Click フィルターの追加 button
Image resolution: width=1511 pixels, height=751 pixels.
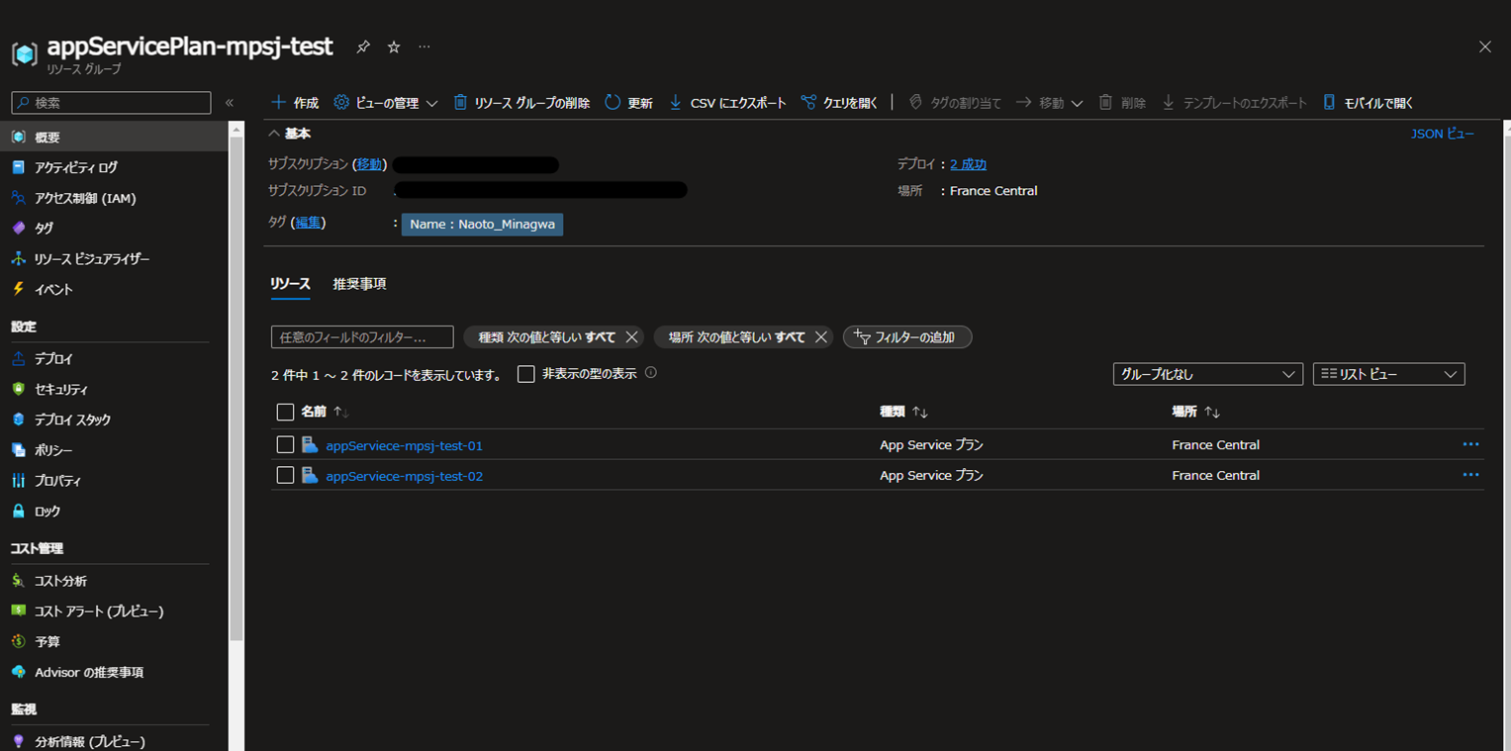[907, 337]
